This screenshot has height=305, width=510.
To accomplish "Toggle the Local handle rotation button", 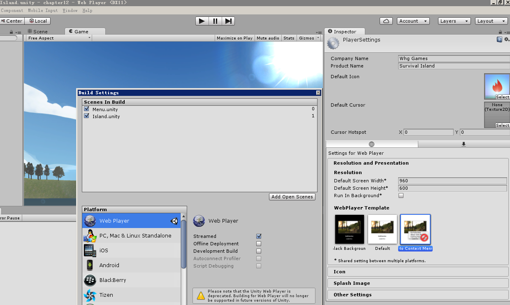I will tap(37, 21).
